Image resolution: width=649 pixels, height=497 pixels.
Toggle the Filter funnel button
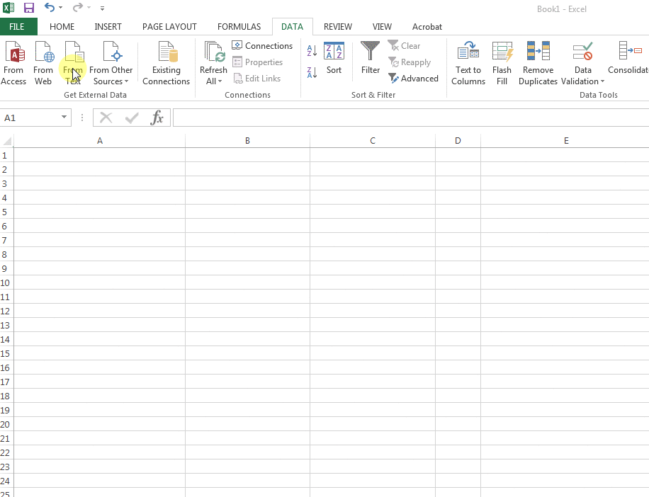pos(371,59)
